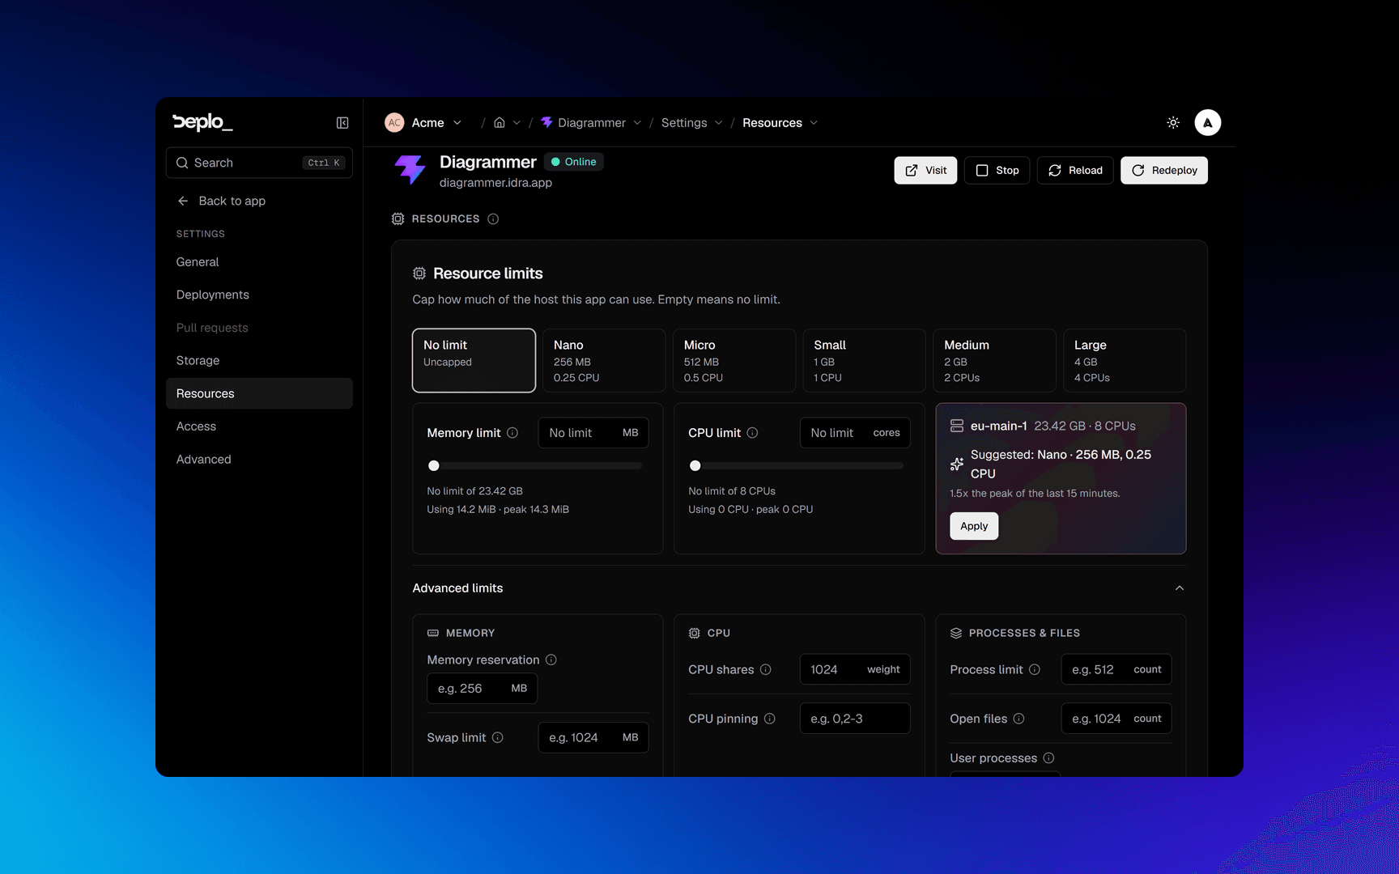This screenshot has height=874, width=1399.
Task: Select the No limit preset
Action: pos(474,360)
